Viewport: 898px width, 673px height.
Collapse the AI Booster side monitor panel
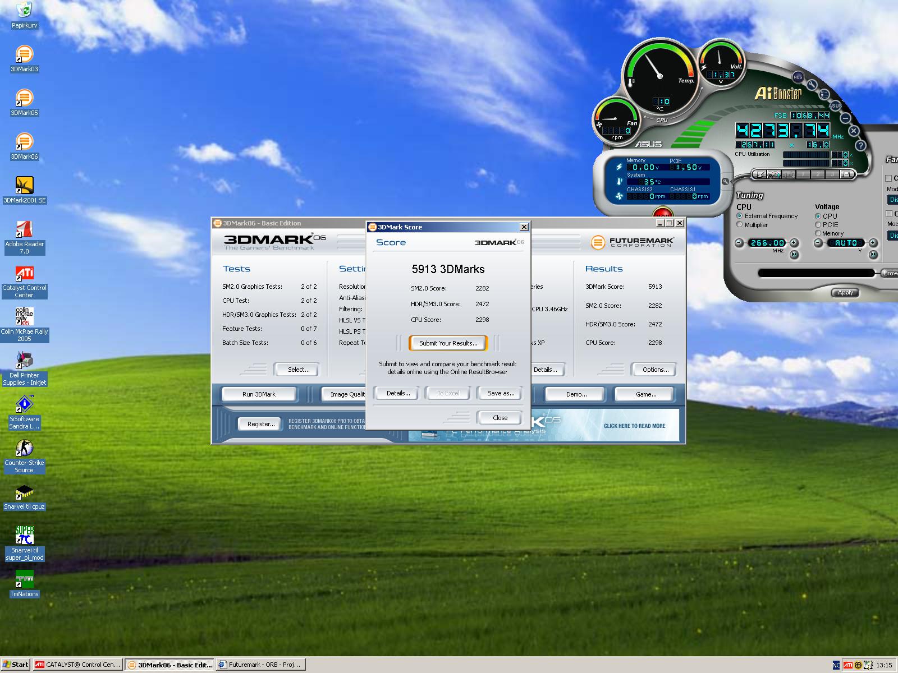click(x=725, y=182)
